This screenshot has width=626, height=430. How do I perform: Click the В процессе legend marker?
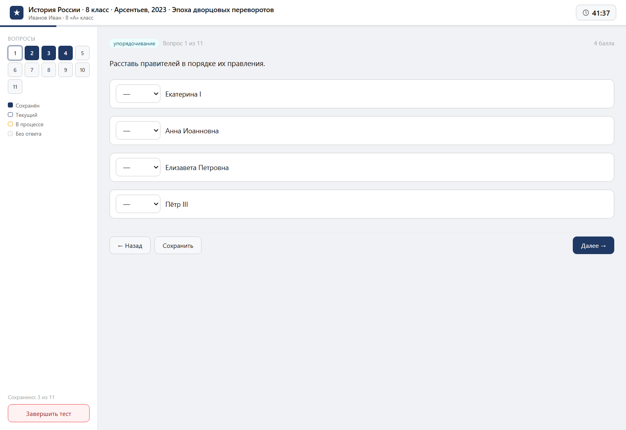point(11,124)
